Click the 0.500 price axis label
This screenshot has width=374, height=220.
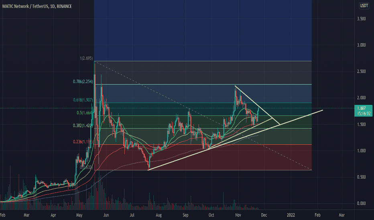click(361, 177)
